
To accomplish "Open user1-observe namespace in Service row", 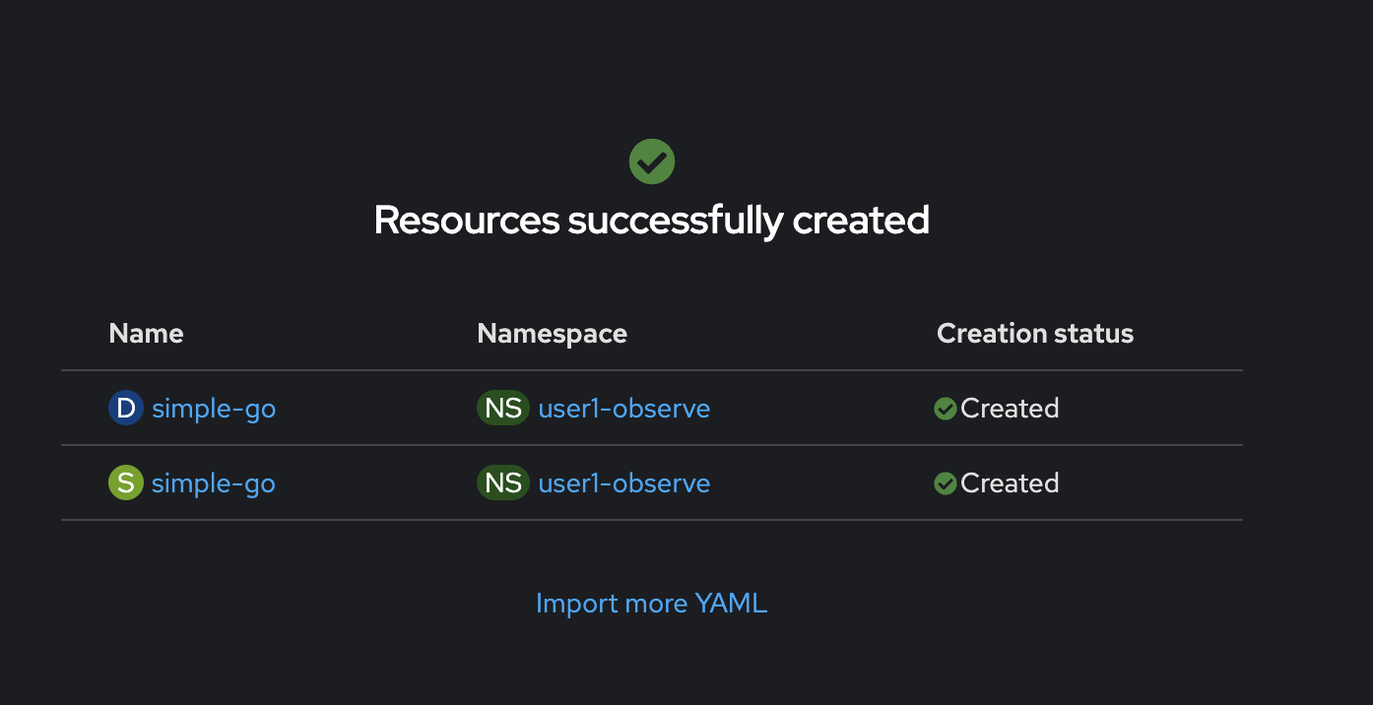I will (624, 483).
